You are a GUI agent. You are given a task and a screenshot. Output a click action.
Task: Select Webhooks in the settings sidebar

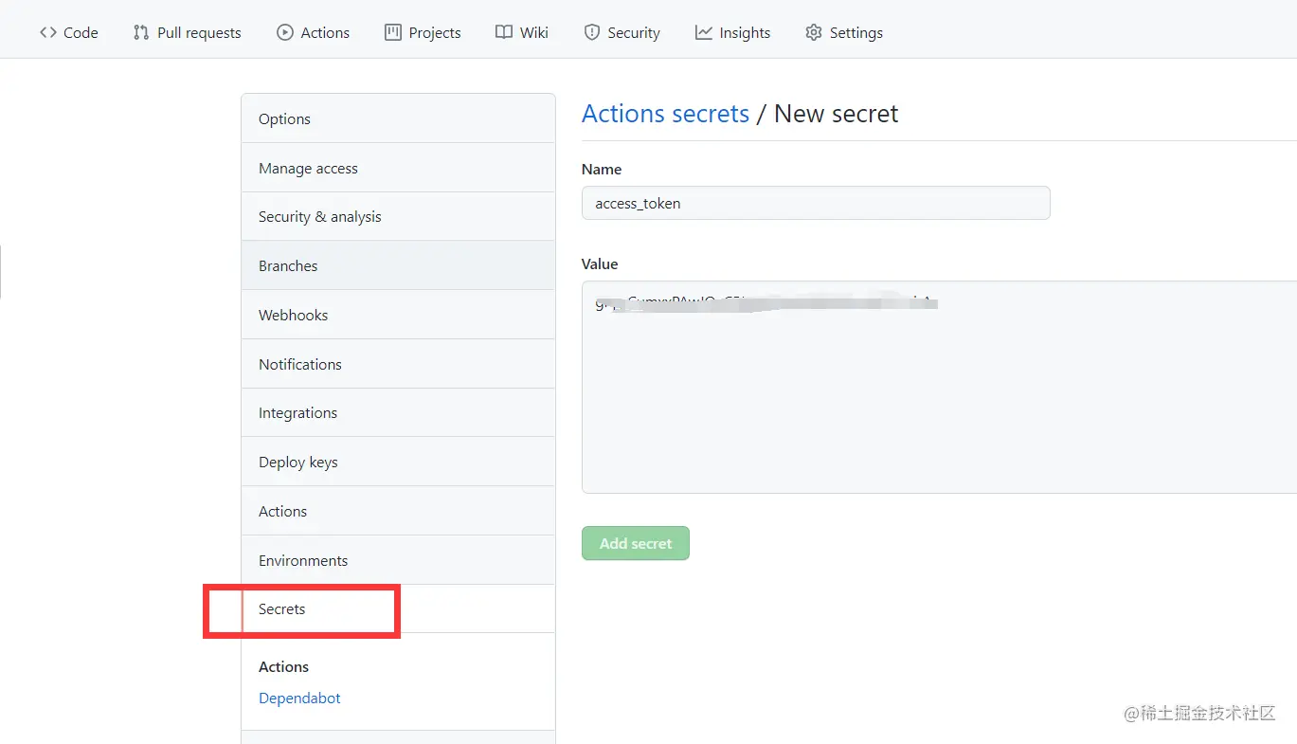[x=293, y=316]
